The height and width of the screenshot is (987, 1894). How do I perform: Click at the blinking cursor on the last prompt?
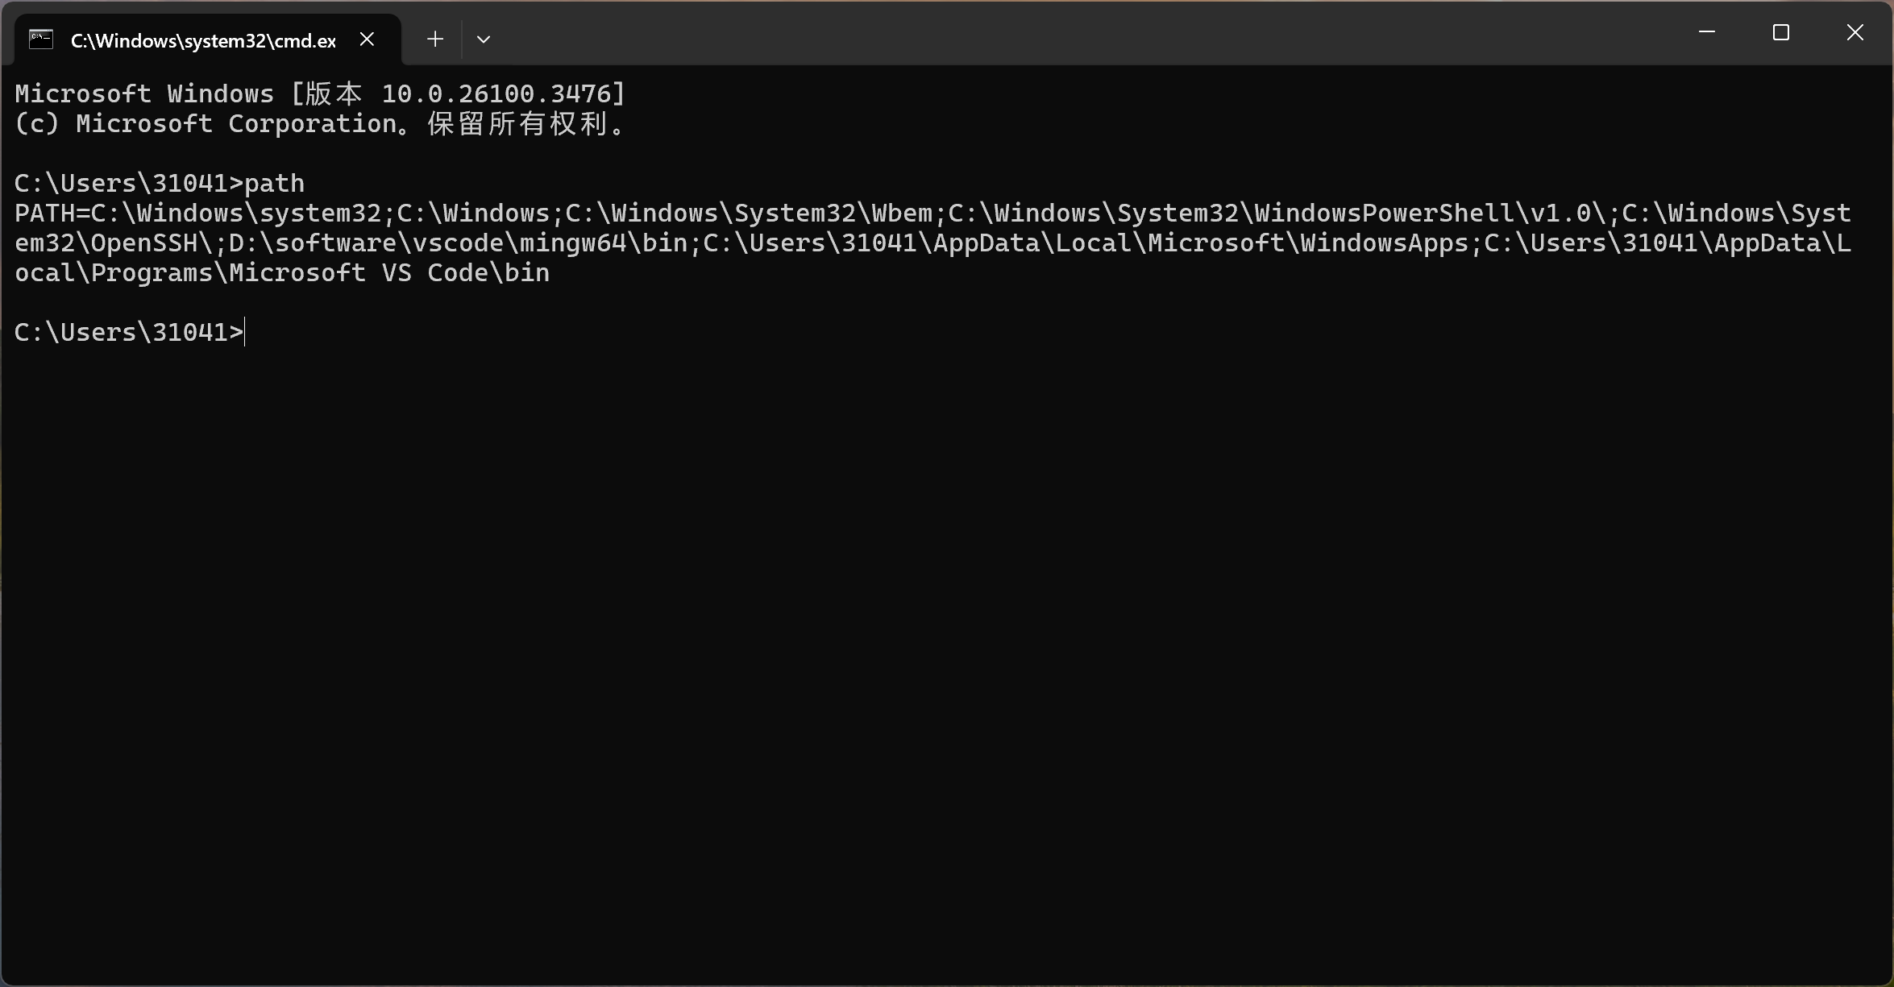[245, 333]
